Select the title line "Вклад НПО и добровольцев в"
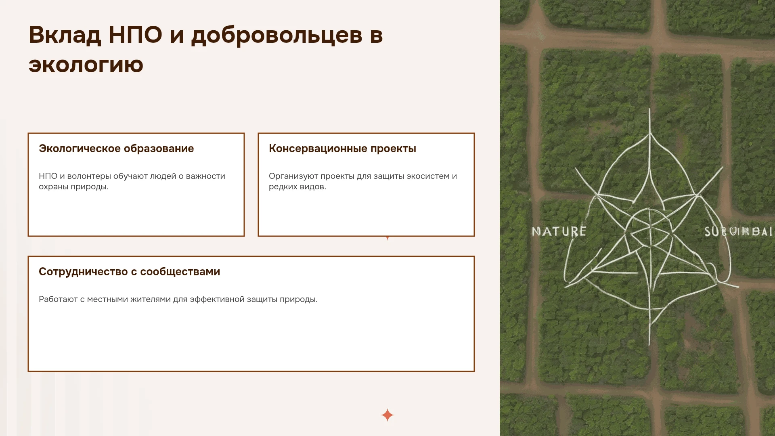This screenshot has width=775, height=436. [x=205, y=35]
